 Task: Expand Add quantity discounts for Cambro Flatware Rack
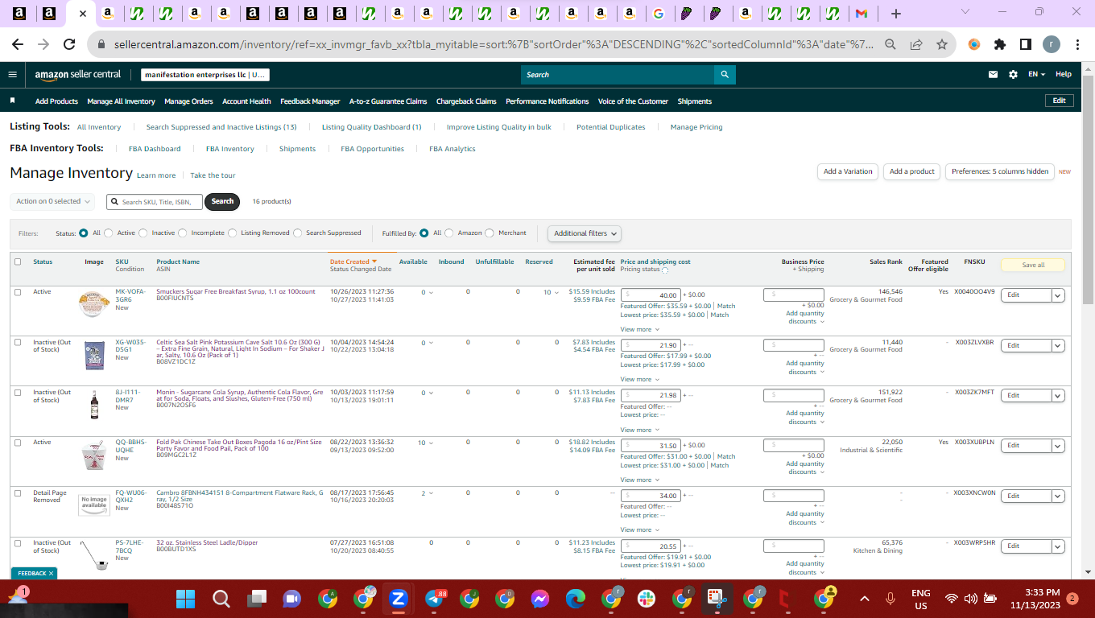coord(804,518)
